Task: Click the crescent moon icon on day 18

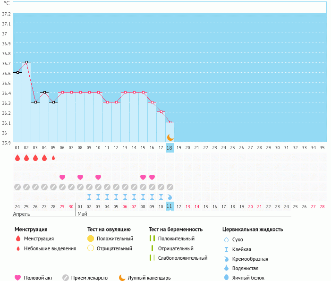Action: click(170, 137)
